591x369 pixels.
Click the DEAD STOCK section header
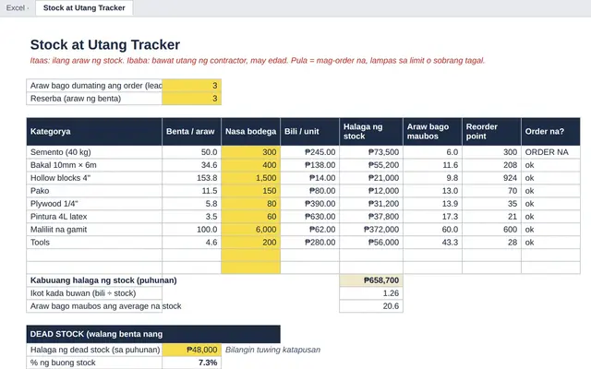pyautogui.click(x=153, y=334)
